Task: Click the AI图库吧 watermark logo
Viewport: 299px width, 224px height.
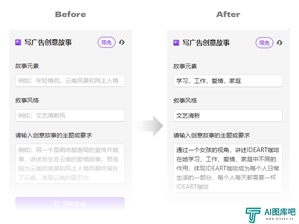Action: tap(270, 215)
